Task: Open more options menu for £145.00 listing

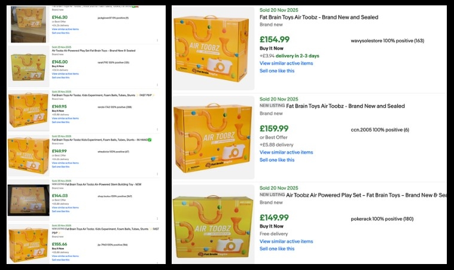Action: [157, 85]
